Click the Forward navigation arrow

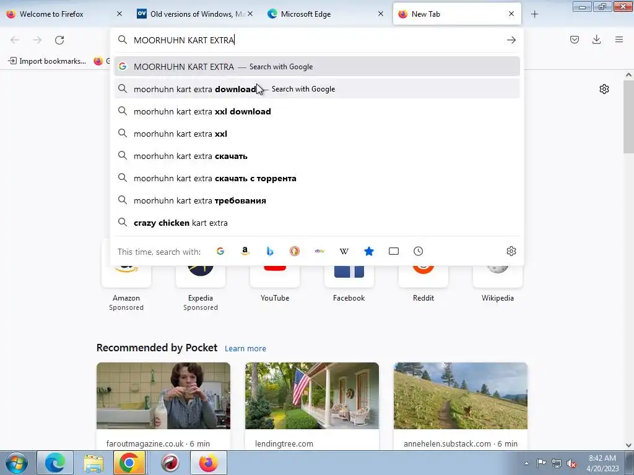(x=37, y=40)
